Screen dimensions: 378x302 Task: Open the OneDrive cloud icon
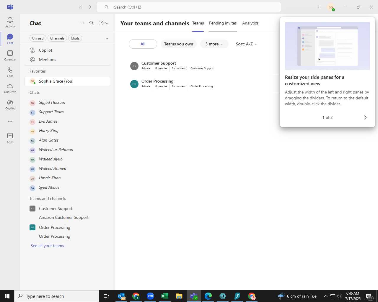click(x=10, y=88)
